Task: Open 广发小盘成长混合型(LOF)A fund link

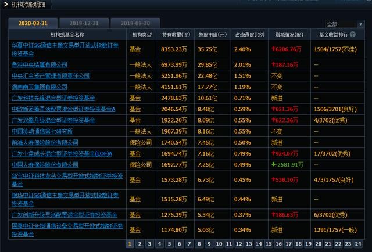Action: click(x=62, y=153)
